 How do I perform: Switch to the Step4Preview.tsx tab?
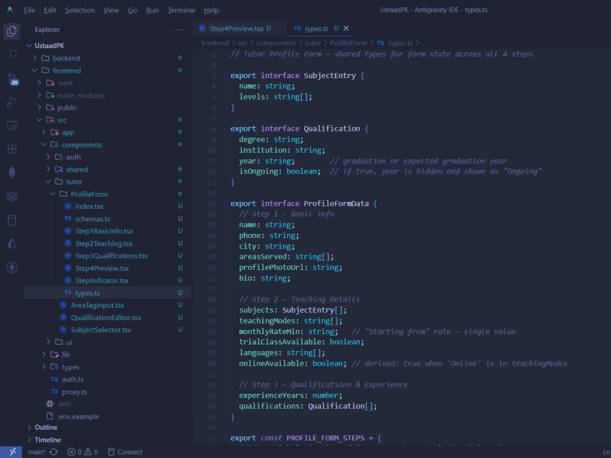240,29
